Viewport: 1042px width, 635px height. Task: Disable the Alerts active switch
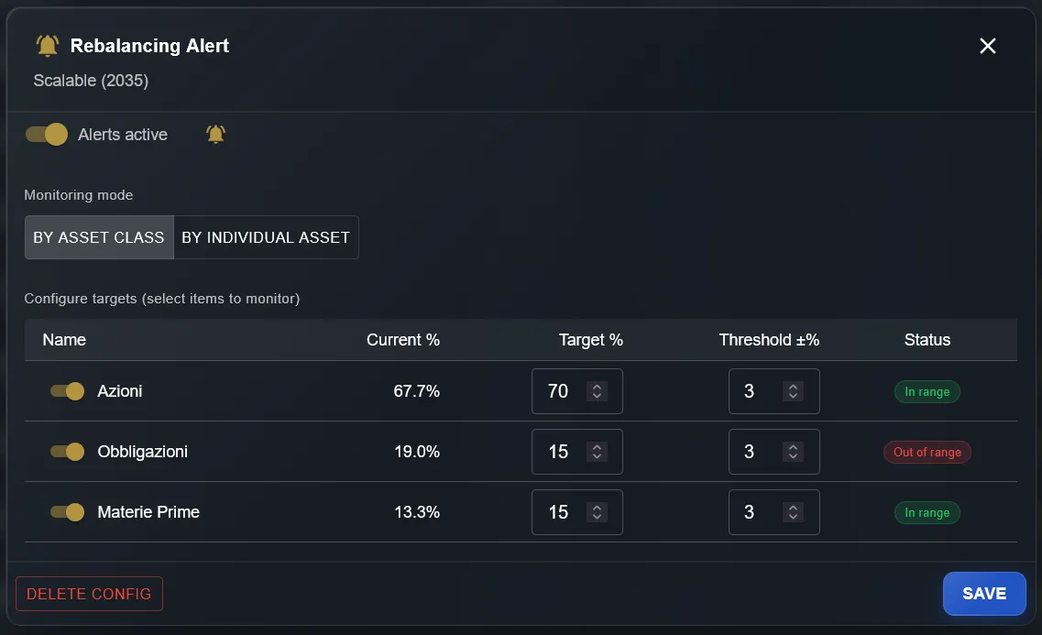[46, 134]
